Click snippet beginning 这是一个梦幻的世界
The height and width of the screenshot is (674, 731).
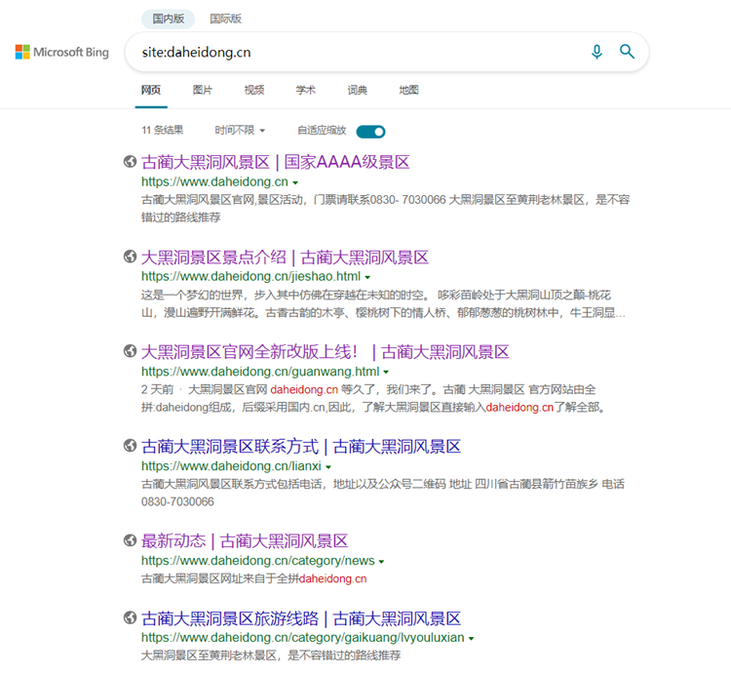pos(383,303)
